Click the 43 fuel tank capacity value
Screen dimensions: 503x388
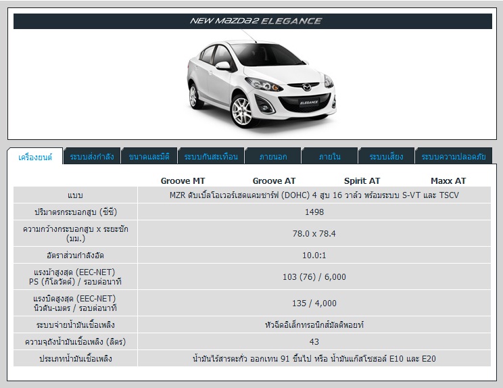point(314,341)
